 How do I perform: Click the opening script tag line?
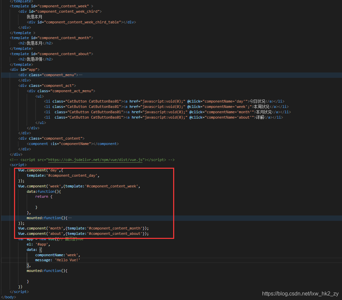click(18, 165)
